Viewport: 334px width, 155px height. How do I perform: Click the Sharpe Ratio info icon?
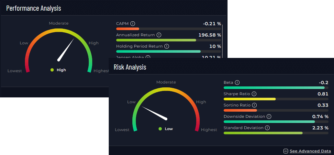(x=254, y=94)
